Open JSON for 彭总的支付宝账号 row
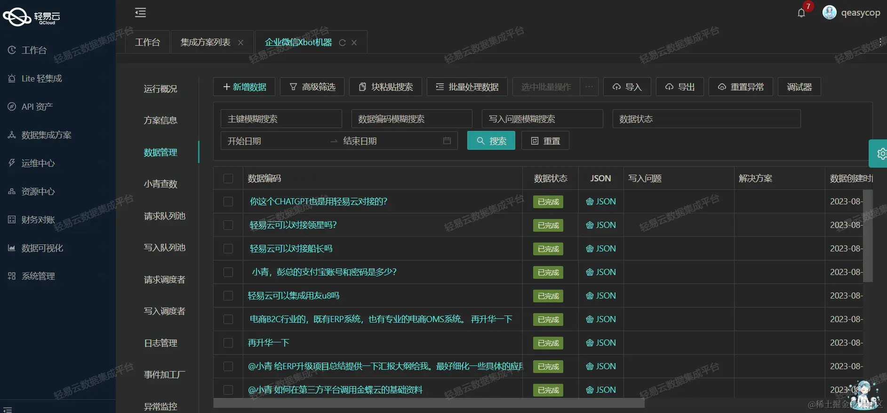The image size is (887, 413). click(601, 272)
